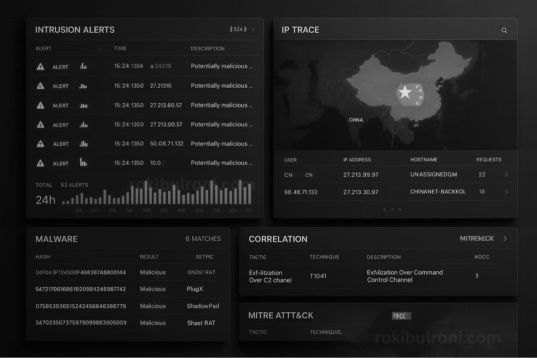Image resolution: width=537 pixels, height=358 pixels.
Task: Collapse the Intrusion Alerts panel chevron
Action: 253,30
